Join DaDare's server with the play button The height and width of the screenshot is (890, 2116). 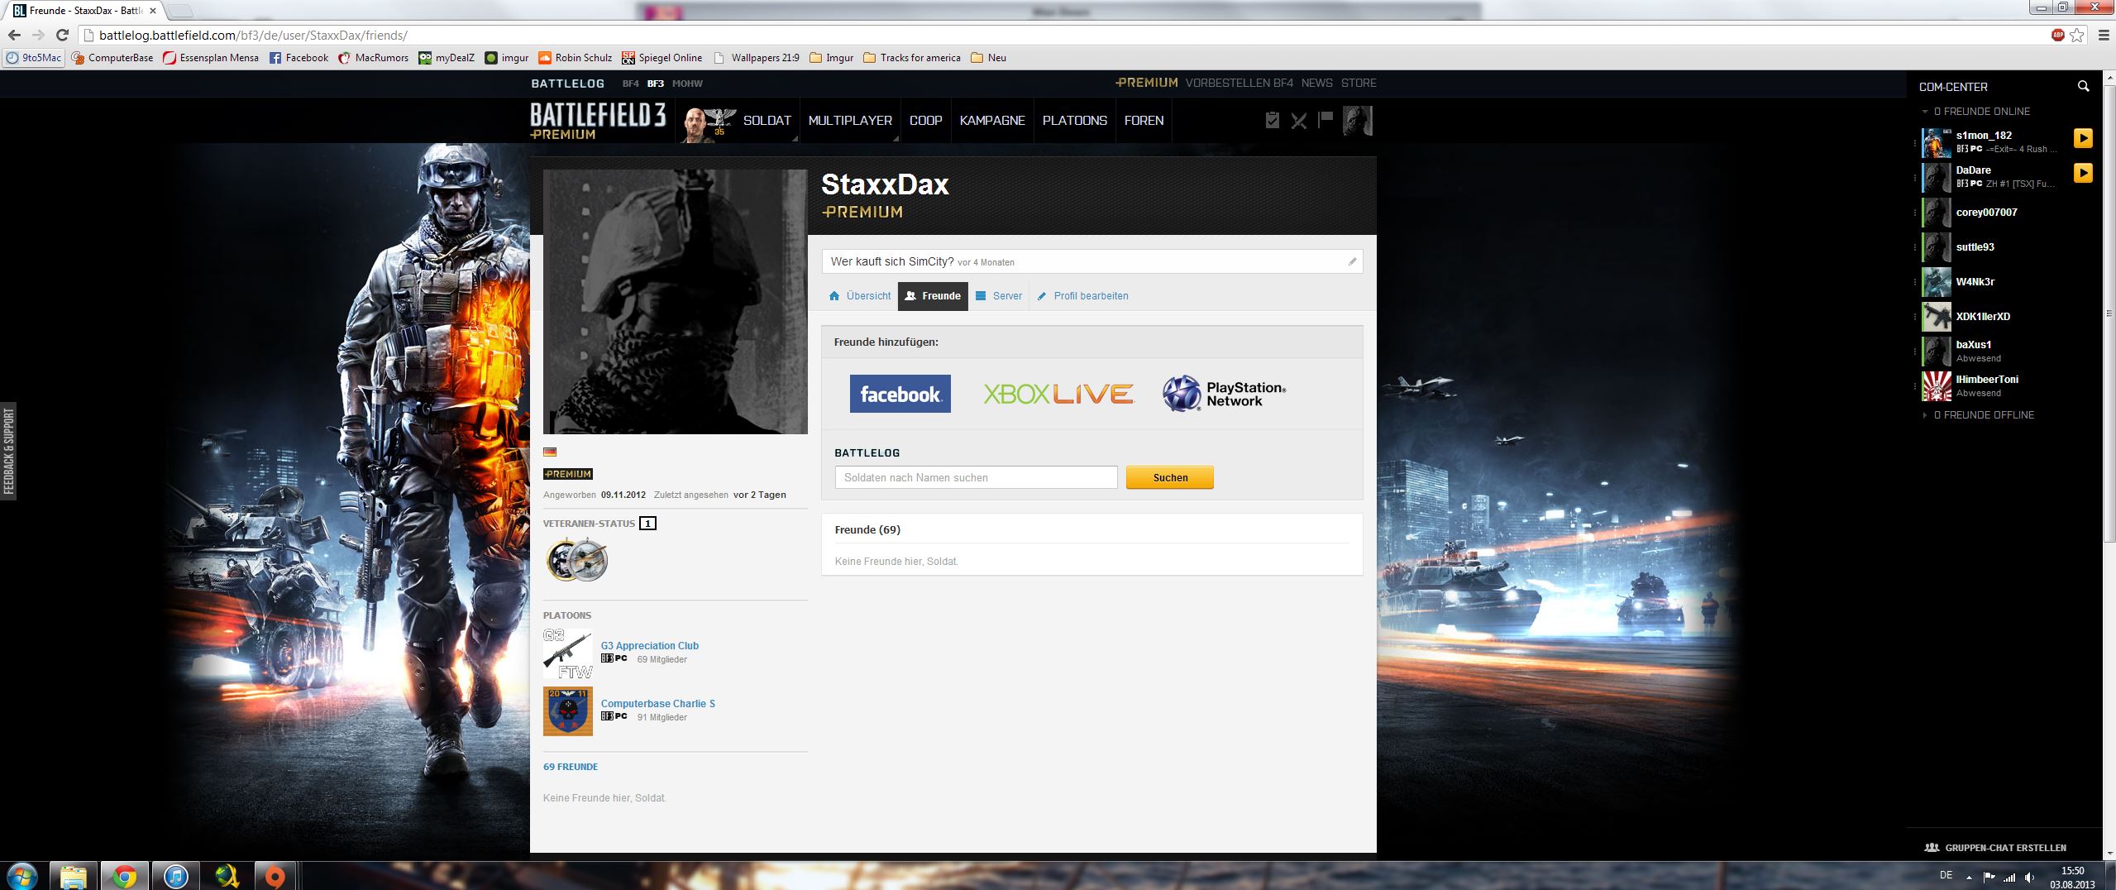click(x=2083, y=173)
